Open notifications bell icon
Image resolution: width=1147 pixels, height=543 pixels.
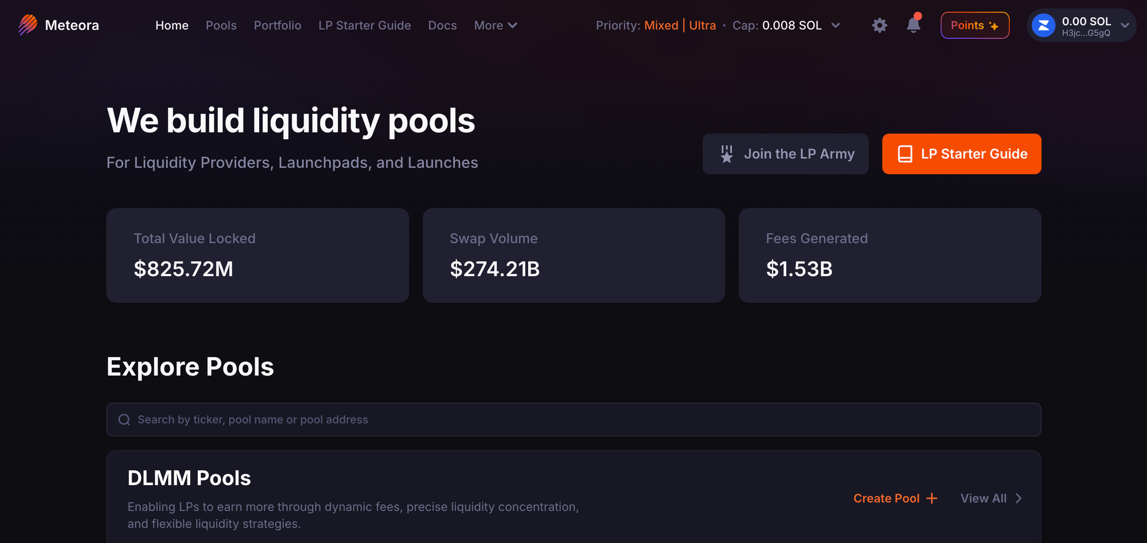[913, 25]
